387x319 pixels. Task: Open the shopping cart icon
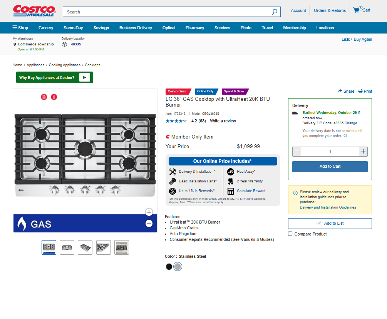pyautogui.click(x=357, y=10)
